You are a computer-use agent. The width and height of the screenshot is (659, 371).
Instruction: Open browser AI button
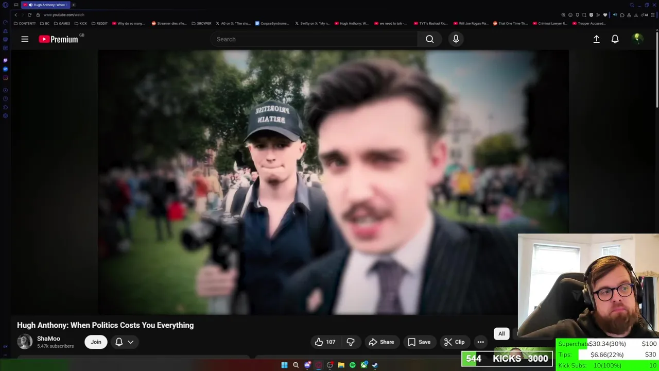[644, 15]
